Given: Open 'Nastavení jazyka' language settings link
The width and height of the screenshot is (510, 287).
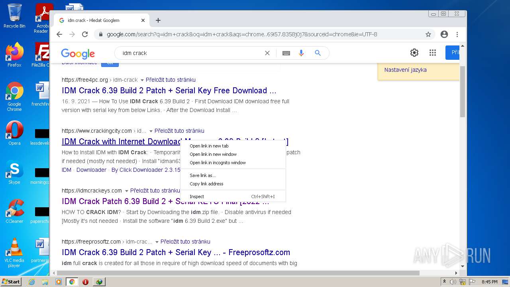Looking at the screenshot, I should (x=405, y=70).
